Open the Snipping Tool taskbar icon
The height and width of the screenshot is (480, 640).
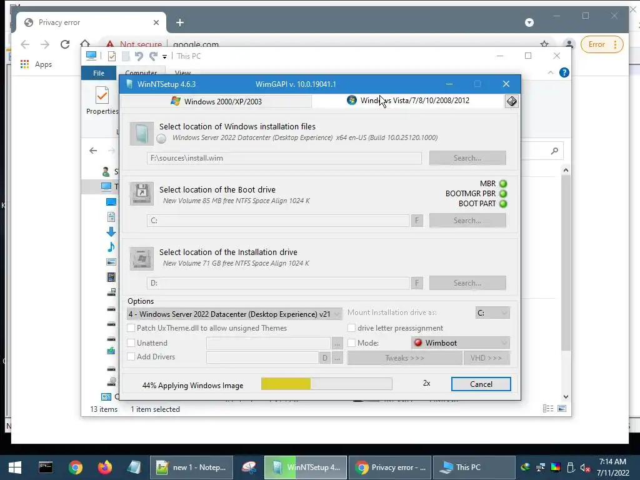pyautogui.click(x=249, y=467)
